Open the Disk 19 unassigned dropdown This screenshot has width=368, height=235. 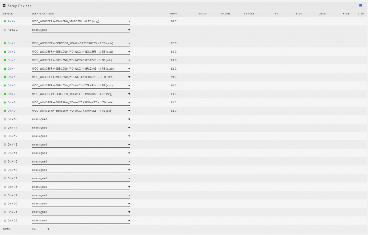point(81,195)
